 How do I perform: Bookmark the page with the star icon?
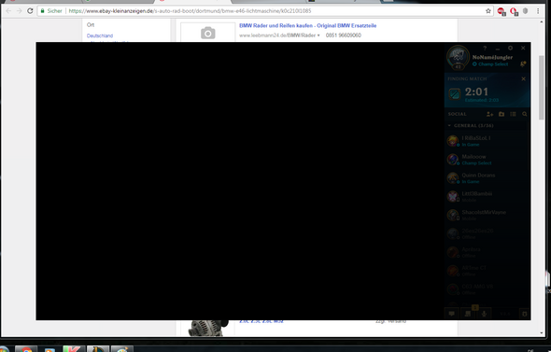click(488, 11)
